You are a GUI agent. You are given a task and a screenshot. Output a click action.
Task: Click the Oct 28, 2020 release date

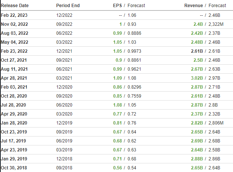[x=14, y=96]
